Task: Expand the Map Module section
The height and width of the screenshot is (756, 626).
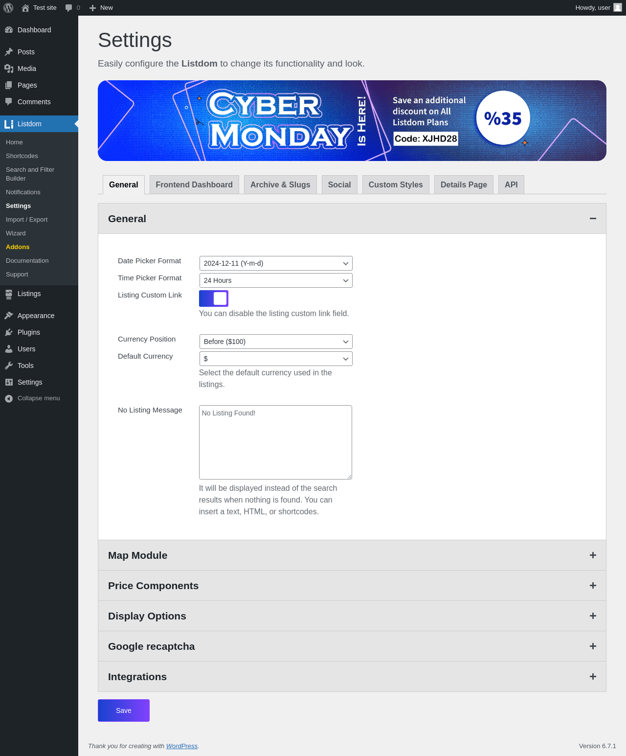Action: point(352,555)
